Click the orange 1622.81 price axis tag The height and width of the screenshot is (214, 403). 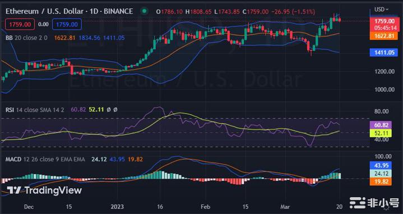point(385,36)
